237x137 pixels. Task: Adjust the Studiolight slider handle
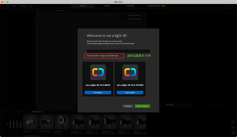click(69, 11)
